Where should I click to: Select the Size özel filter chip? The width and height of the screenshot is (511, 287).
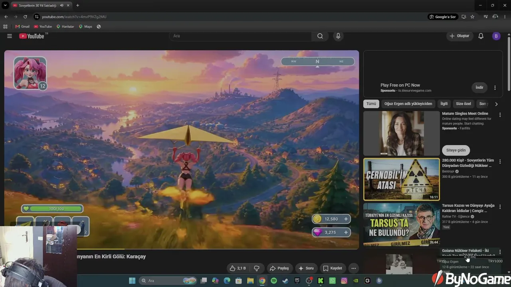(463, 104)
